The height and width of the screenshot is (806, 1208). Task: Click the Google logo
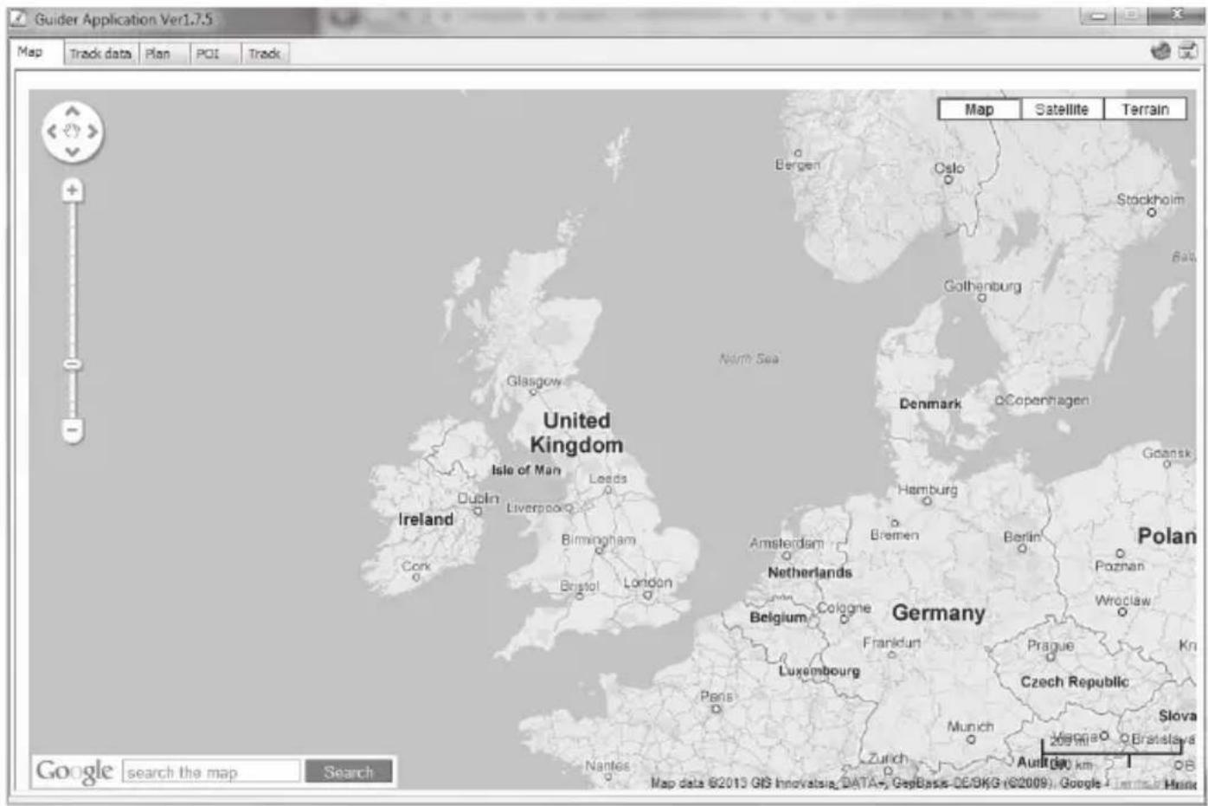[x=74, y=771]
